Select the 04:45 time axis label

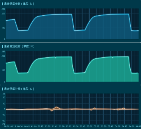[x=138, y=127]
